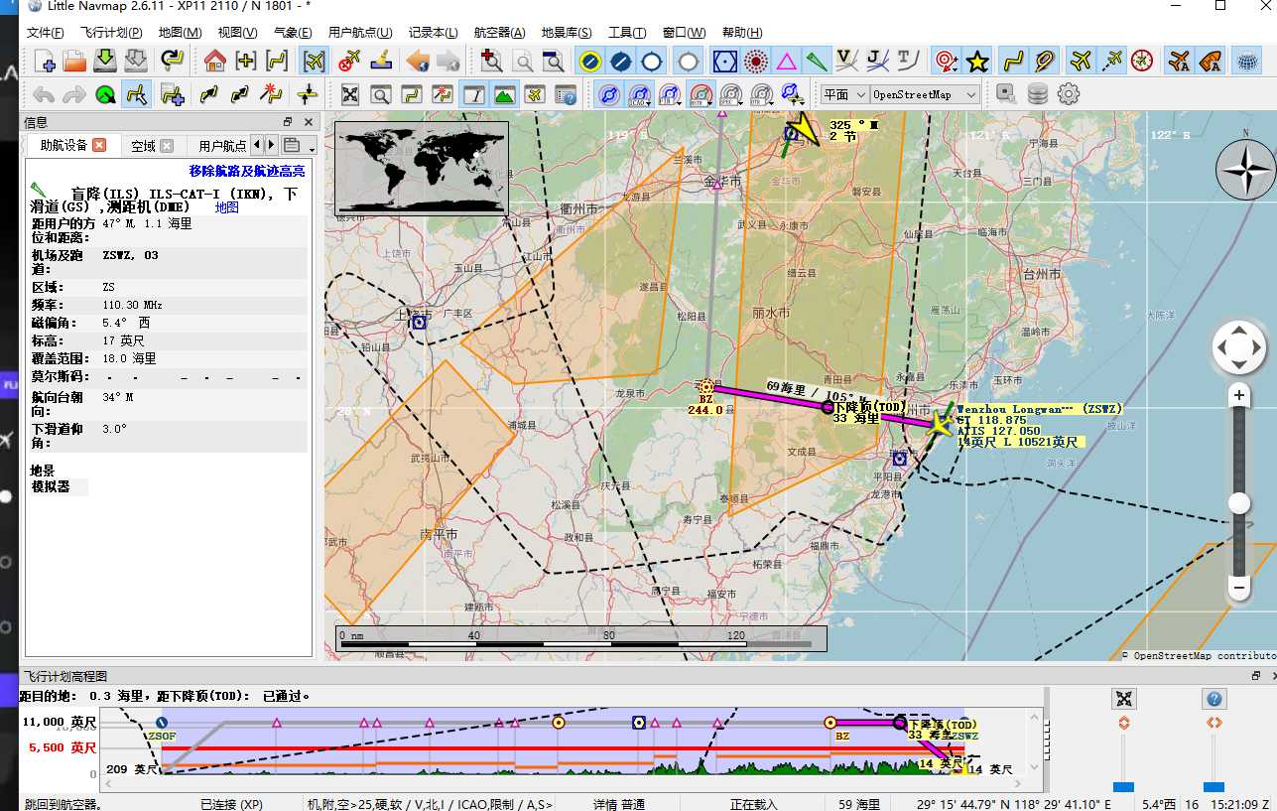Close the 空域 tab
1277x811 pixels.
pos(167,146)
